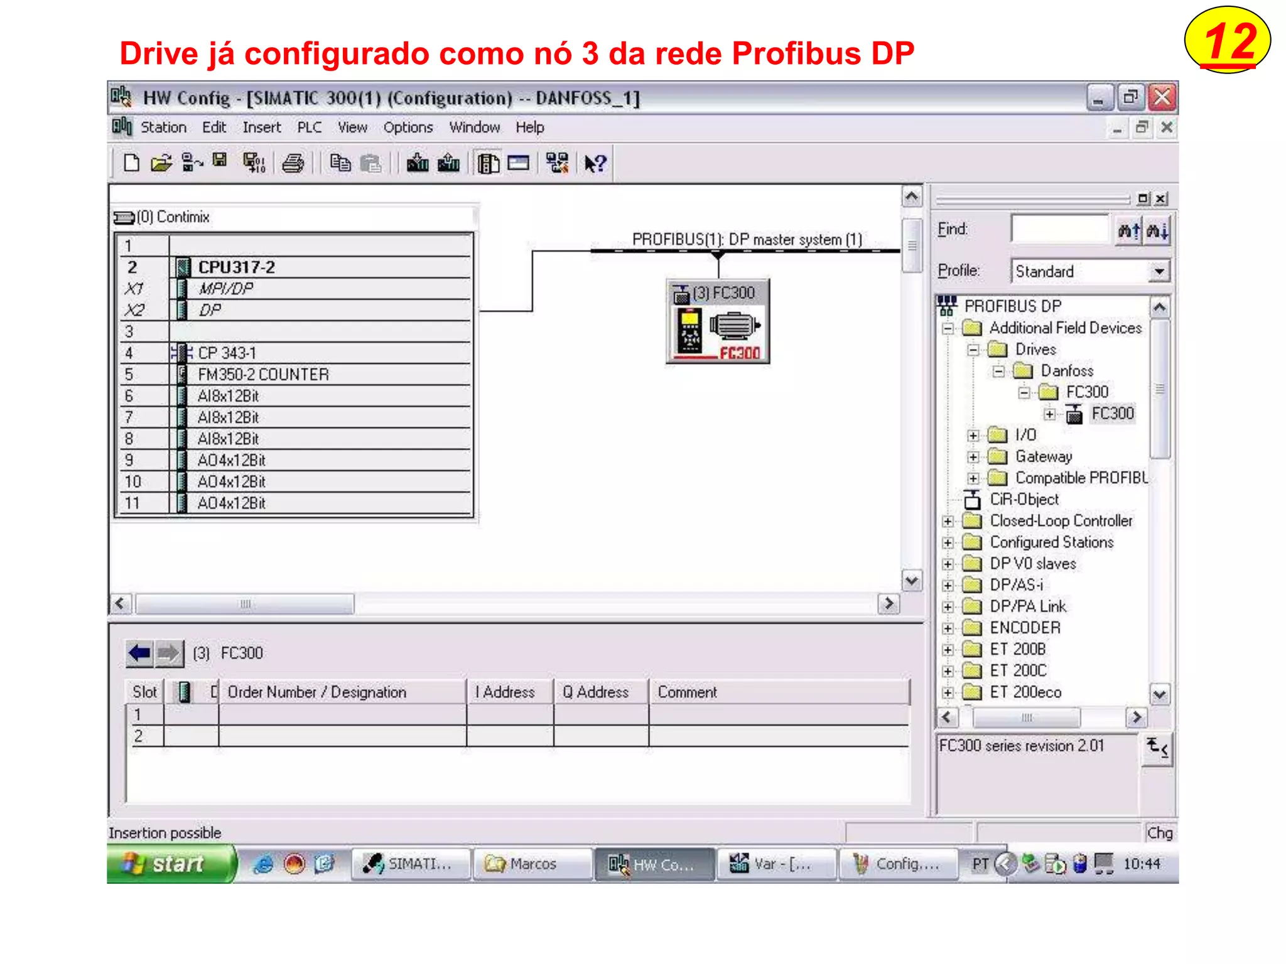Screen dimensions: 1286x964
Task: Switch to SIMATI... taskbar window
Action: (x=411, y=864)
